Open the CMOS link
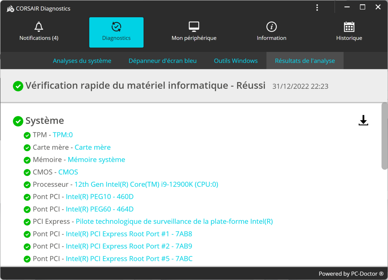Screen dimensions: 388x280 click(x=68, y=172)
